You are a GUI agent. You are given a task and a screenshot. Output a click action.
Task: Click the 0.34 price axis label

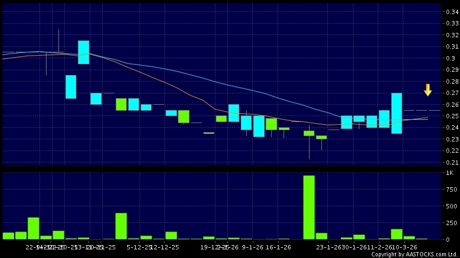pos(450,12)
